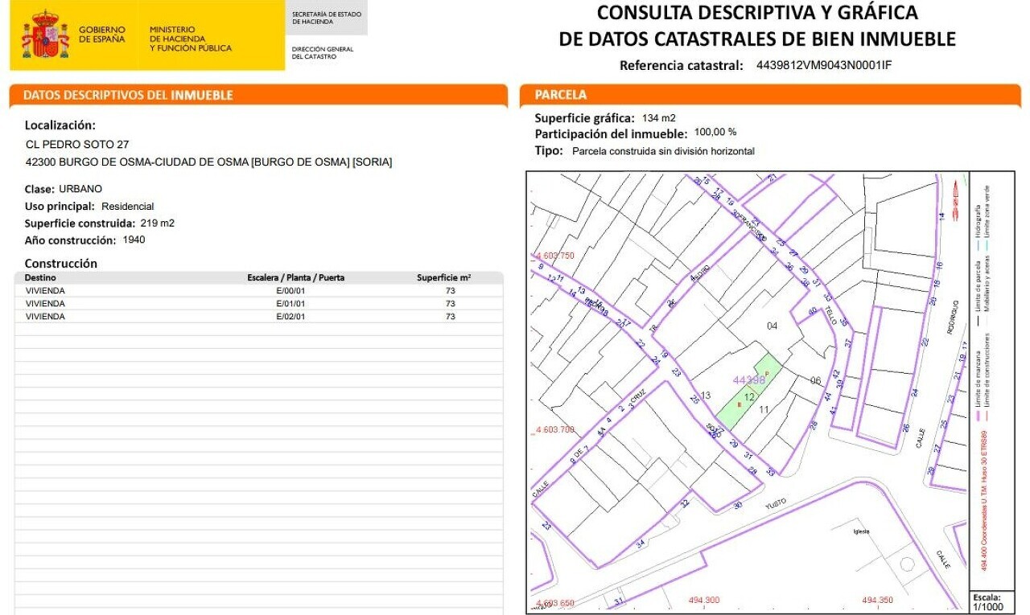Click the 'GOBIERNO DE ESPAÑA' text

[102, 35]
